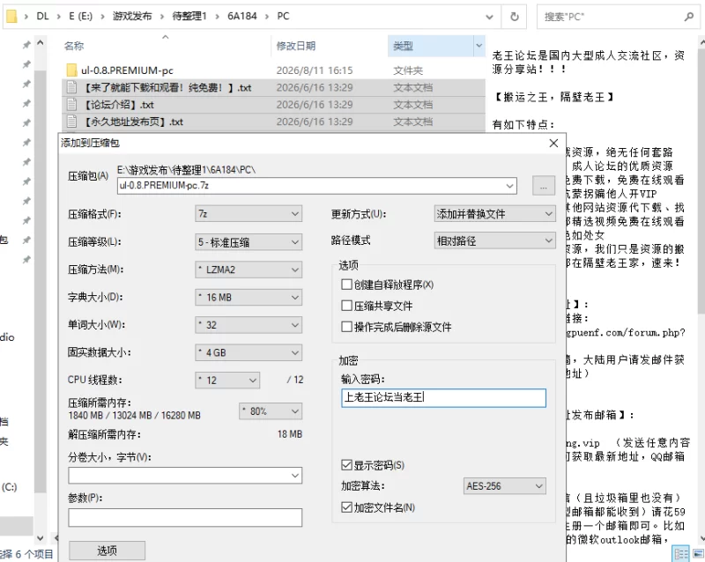This screenshot has height=562, width=705.
Task: Open the 压缩方法 LZMA2 dropdown
Action: (x=249, y=270)
